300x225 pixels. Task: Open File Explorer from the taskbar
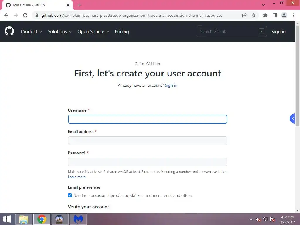(24, 219)
